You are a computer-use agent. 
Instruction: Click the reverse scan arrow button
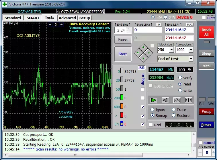(165, 100)
